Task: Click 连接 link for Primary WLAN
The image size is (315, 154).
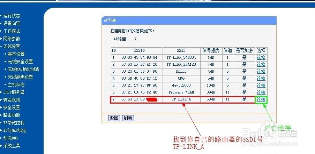Action: pyautogui.click(x=261, y=92)
